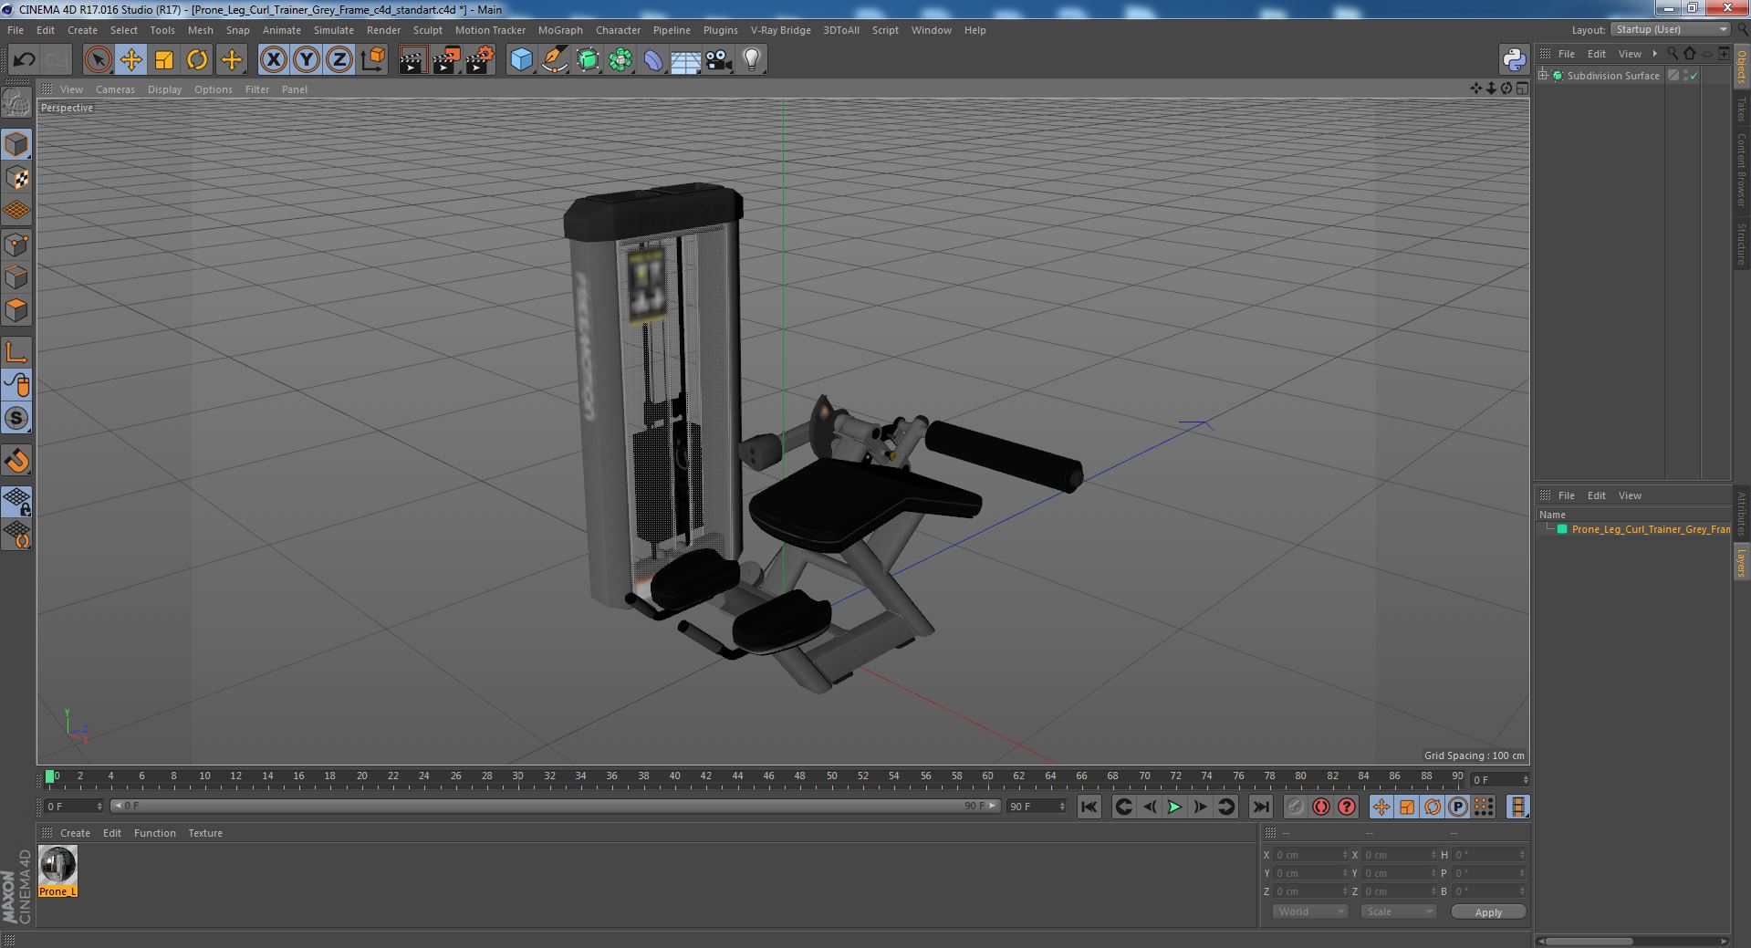Open the Simulate menu
The height and width of the screenshot is (948, 1751).
point(333,30)
